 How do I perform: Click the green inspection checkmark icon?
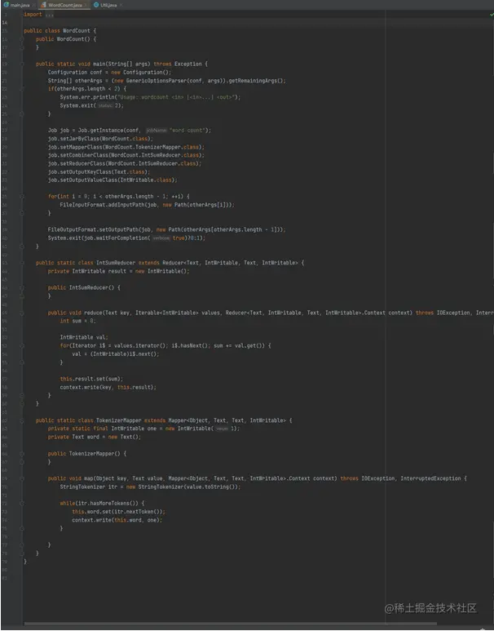click(492, 15)
